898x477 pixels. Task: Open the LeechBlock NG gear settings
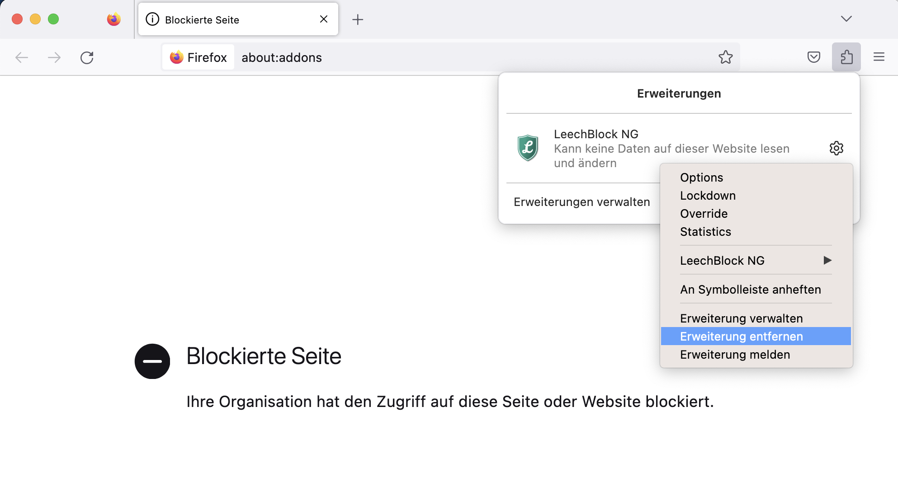[836, 148]
